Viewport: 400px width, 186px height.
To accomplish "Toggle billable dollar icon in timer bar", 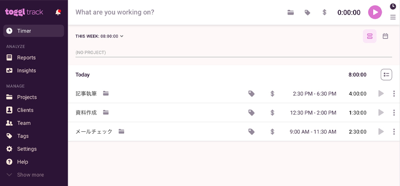I will [324, 12].
